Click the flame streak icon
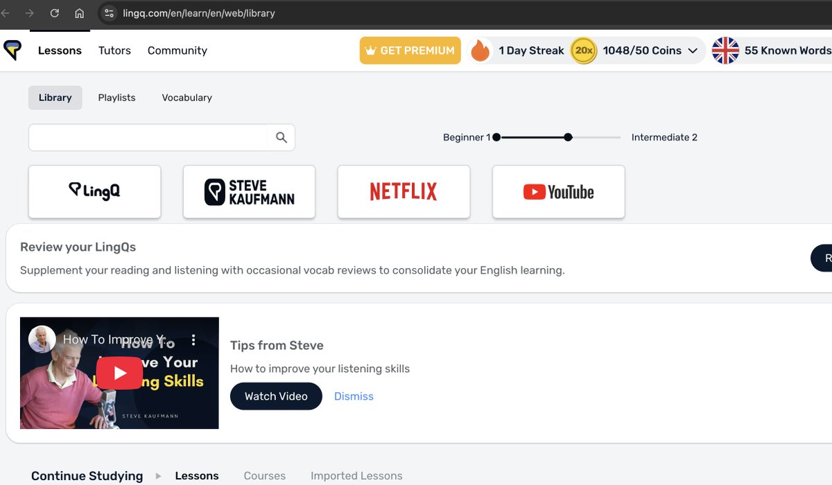Screen dimensions: 832x485 tap(480, 51)
